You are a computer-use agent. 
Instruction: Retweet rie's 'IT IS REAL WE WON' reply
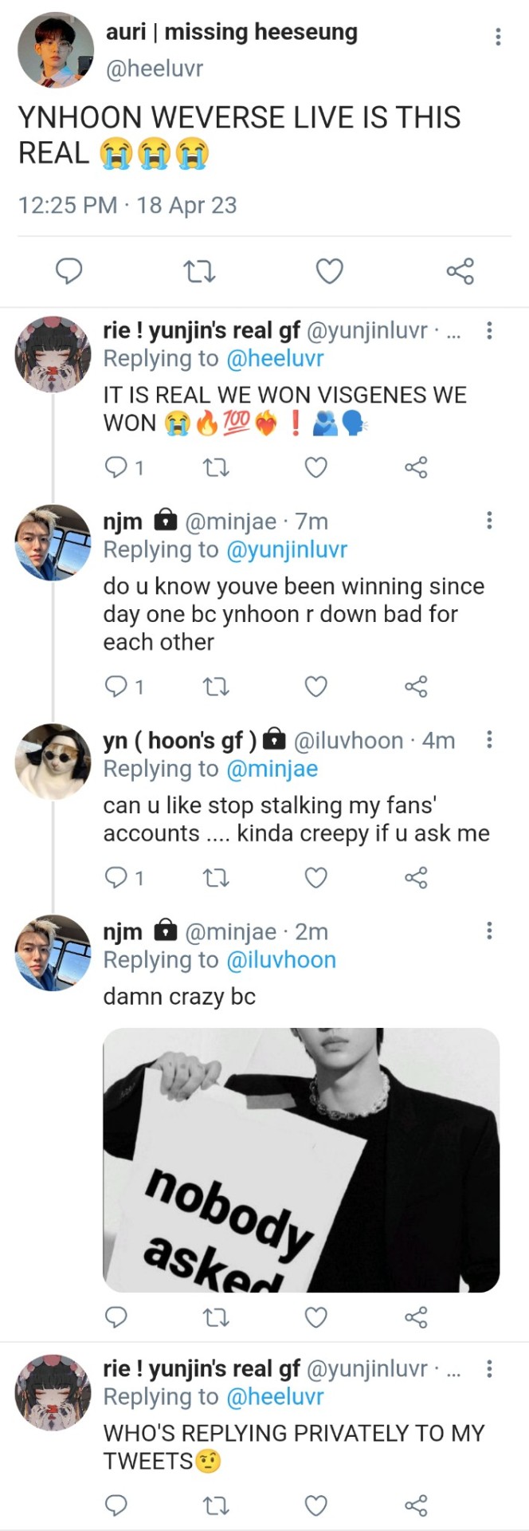216,467
